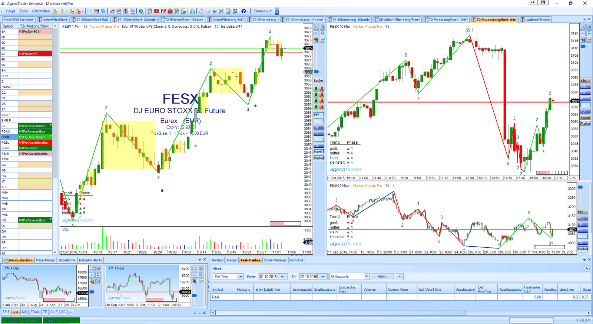Click the red '2' toolbar icon
This screenshot has width=593, height=324.
coord(156,11)
